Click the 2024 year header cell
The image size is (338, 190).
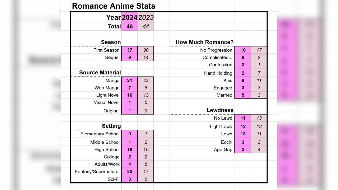pos(129,17)
